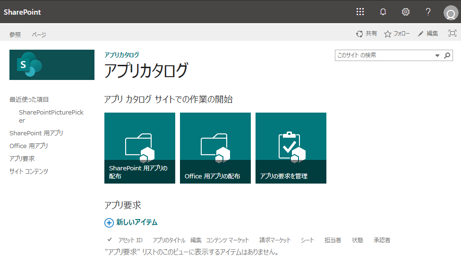Click the plus icon for new item
Viewport: 461px width, 264px height.
(x=109, y=222)
